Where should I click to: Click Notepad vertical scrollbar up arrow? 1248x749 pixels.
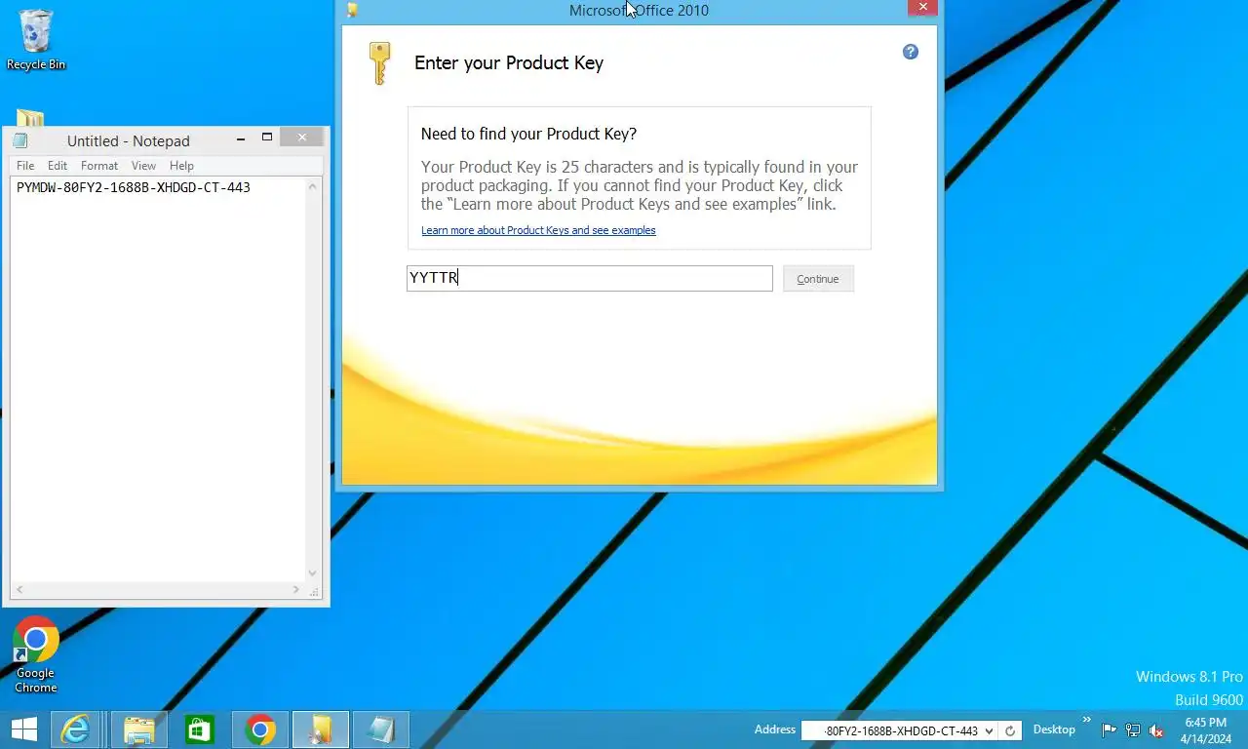pyautogui.click(x=313, y=186)
